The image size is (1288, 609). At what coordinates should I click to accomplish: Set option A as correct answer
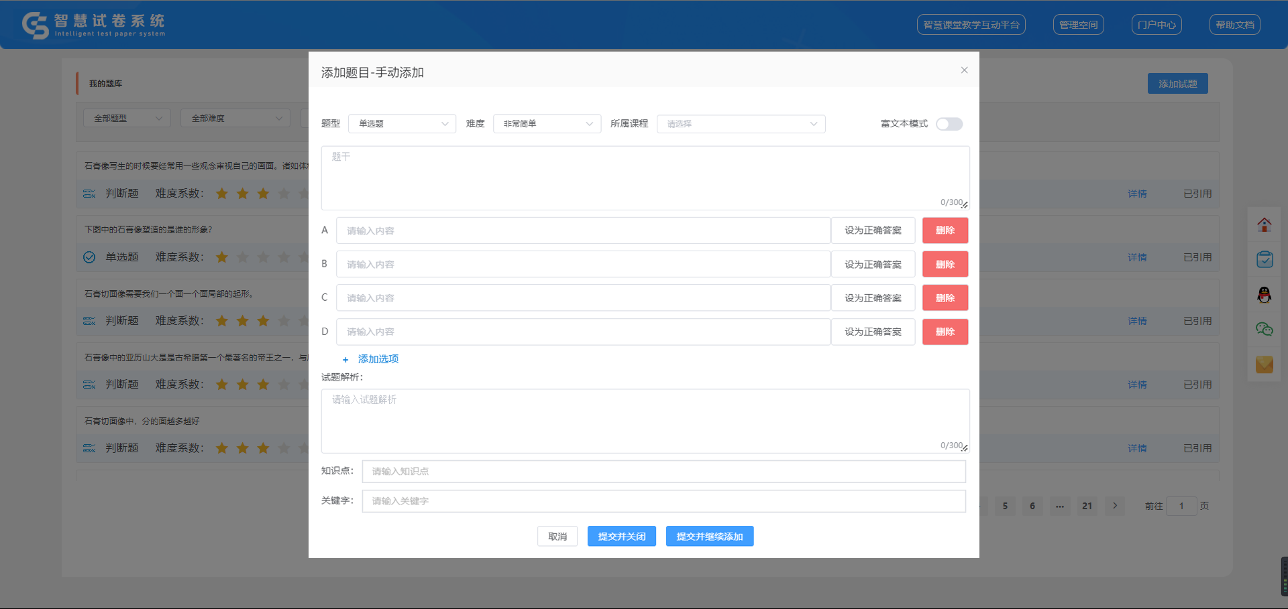coord(873,230)
